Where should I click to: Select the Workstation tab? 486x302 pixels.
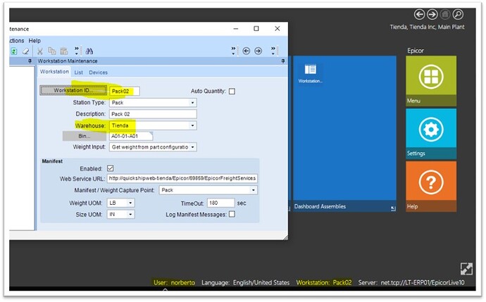coord(54,72)
